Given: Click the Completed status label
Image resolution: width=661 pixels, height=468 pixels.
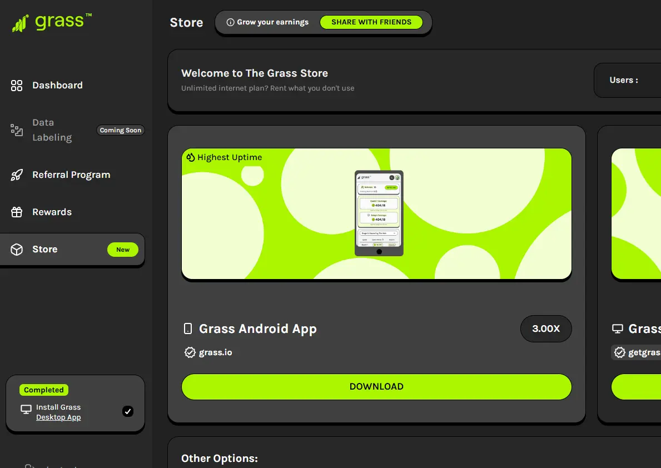Looking at the screenshot, I should (44, 390).
